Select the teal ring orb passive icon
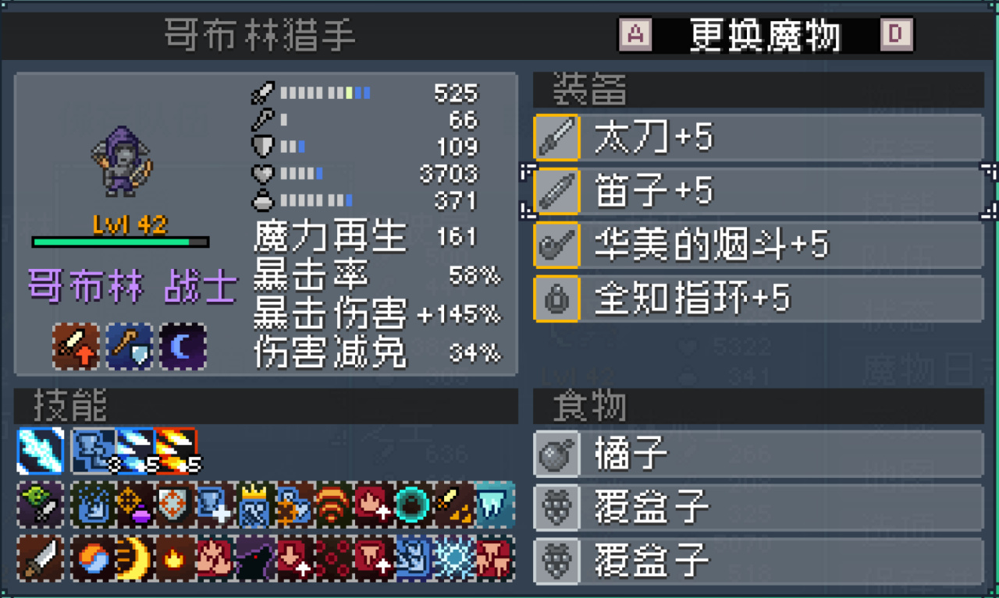The width and height of the screenshot is (999, 598). coord(414,504)
